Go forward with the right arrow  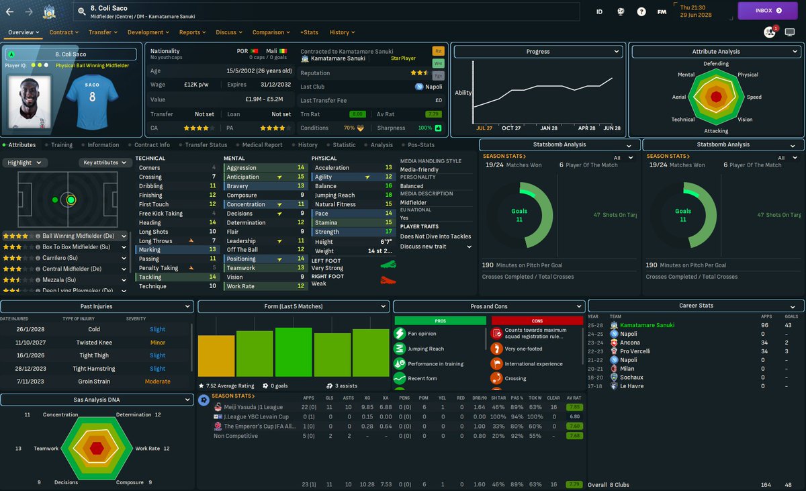click(28, 11)
